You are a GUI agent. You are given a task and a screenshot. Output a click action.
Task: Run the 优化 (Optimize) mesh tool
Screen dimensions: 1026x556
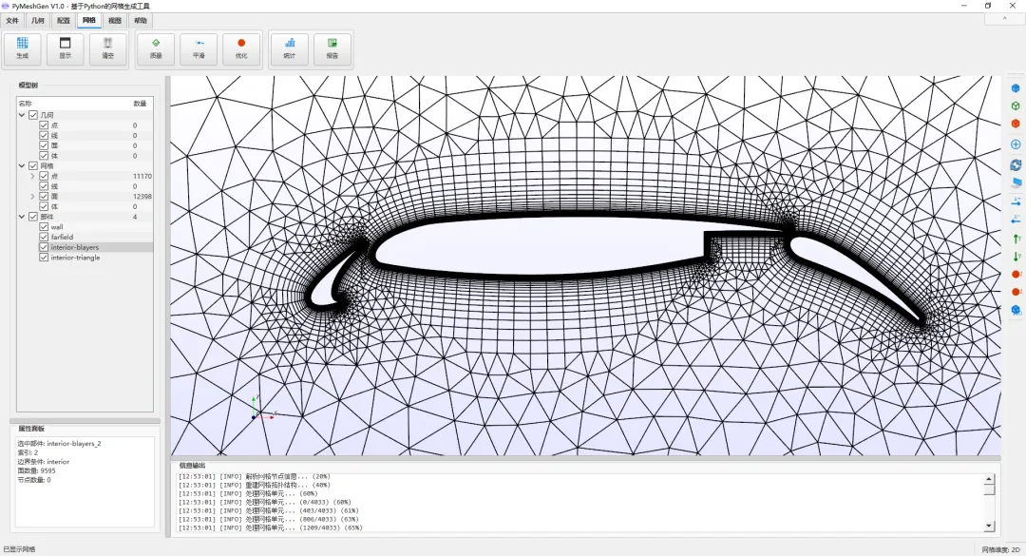coord(241,48)
